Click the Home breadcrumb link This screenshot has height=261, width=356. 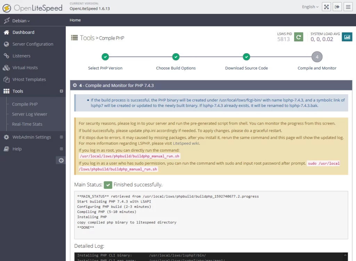tap(75, 20)
